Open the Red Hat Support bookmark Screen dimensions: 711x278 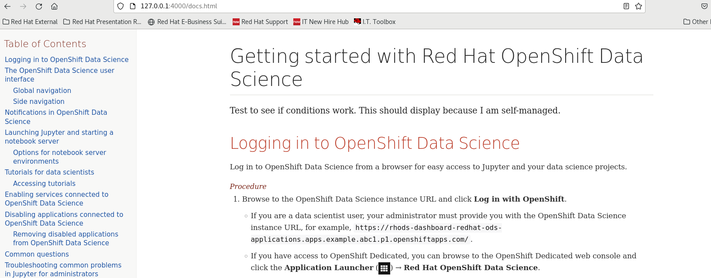(x=260, y=22)
